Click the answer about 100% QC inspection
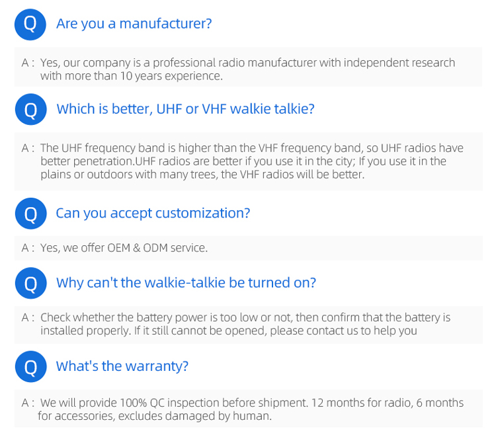Screen dimensions: 496x443 click(251, 409)
